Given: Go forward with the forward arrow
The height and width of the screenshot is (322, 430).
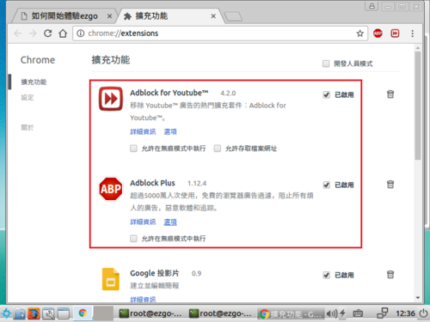Looking at the screenshot, I should coord(33,33).
